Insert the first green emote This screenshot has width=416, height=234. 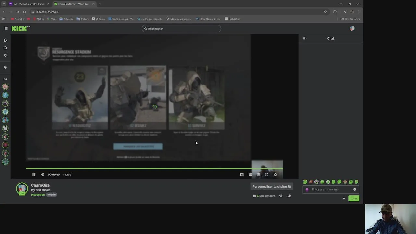pyautogui.click(x=305, y=182)
